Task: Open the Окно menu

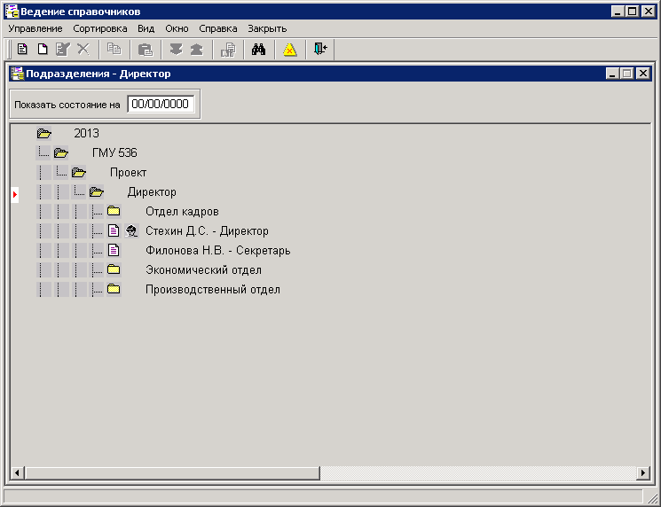Action: (177, 28)
